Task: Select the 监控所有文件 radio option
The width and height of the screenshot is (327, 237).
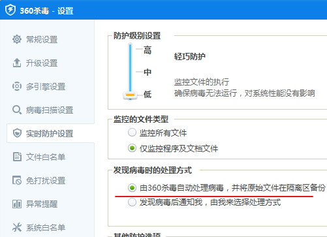Action: (132, 133)
